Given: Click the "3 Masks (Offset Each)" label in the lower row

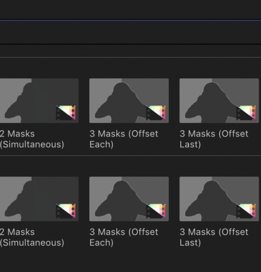Looking at the screenshot, I should pyautogui.click(x=124, y=237).
